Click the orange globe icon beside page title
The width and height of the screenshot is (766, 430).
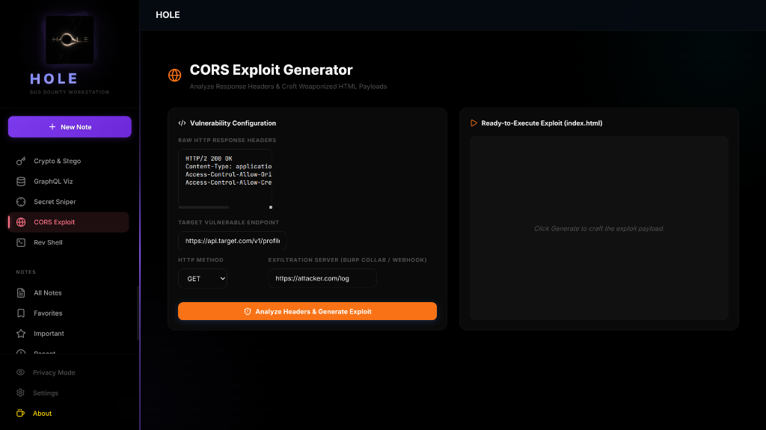pos(175,76)
